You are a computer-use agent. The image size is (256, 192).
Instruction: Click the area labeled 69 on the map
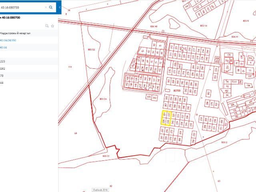click(x=76, y=133)
